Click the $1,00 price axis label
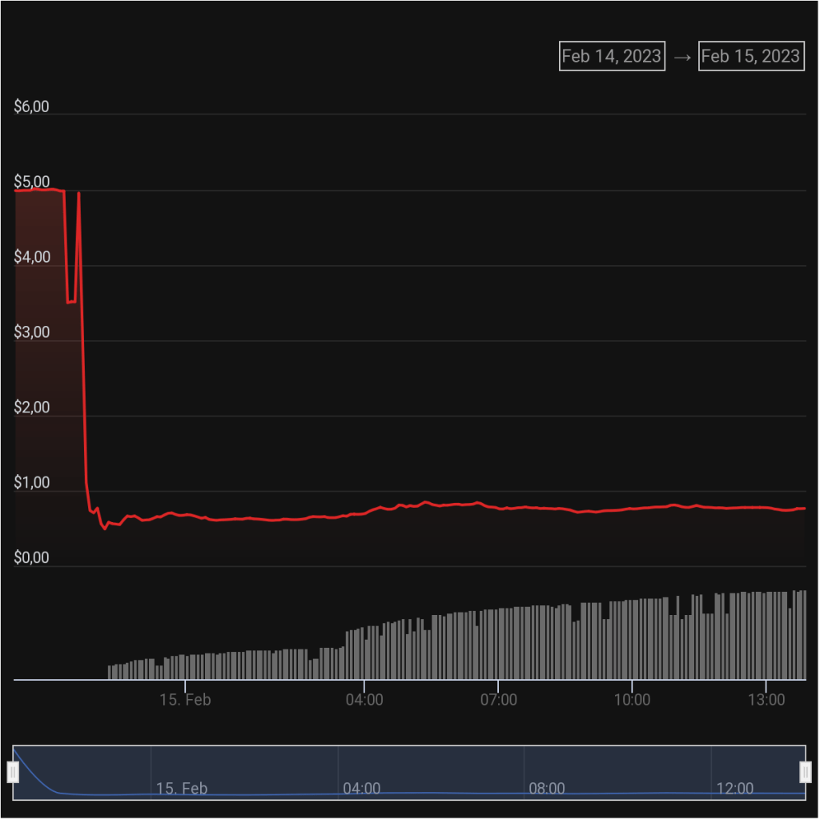 [x=31, y=482]
